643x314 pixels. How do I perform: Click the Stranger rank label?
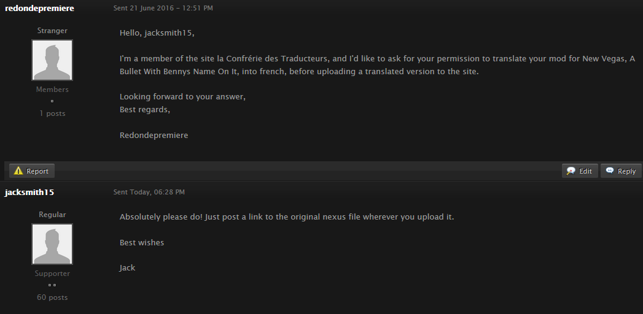[52, 31]
